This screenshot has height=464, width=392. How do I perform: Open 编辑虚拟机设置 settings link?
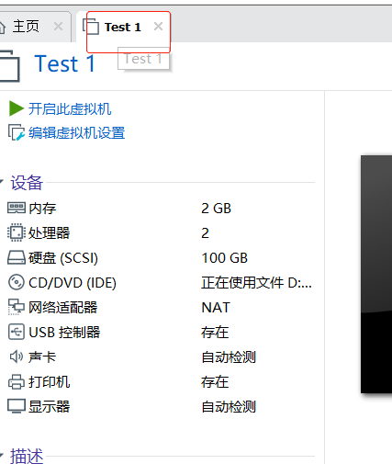coord(77,133)
